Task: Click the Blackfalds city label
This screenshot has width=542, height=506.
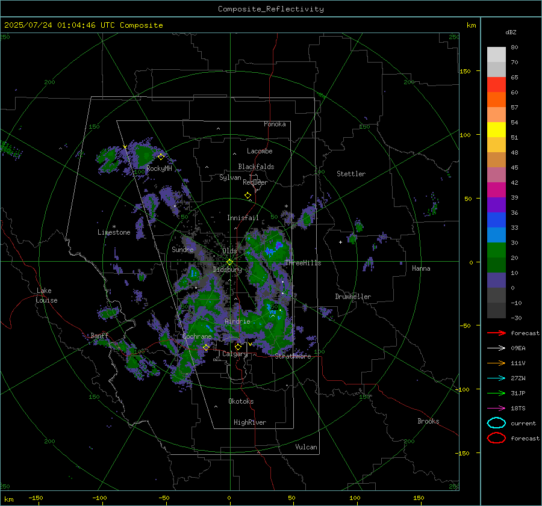Action: coord(256,167)
